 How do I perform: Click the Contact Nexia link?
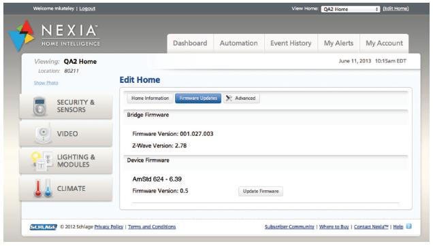(371, 227)
